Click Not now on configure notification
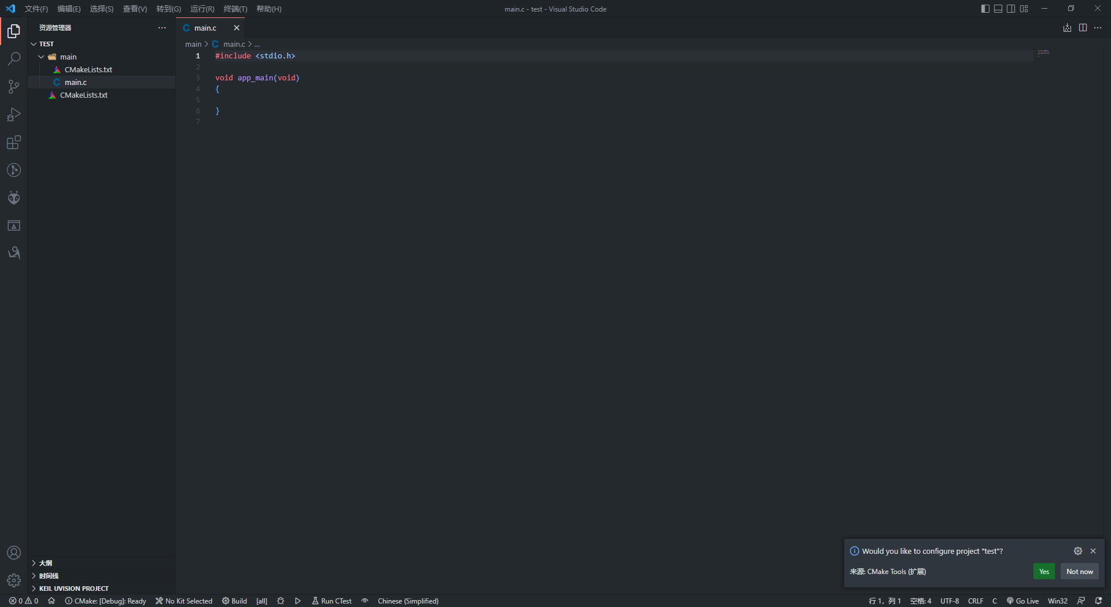Screen dimensions: 1111x607 click(1080, 572)
